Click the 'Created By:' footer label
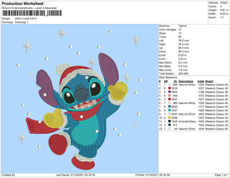 tap(8, 175)
